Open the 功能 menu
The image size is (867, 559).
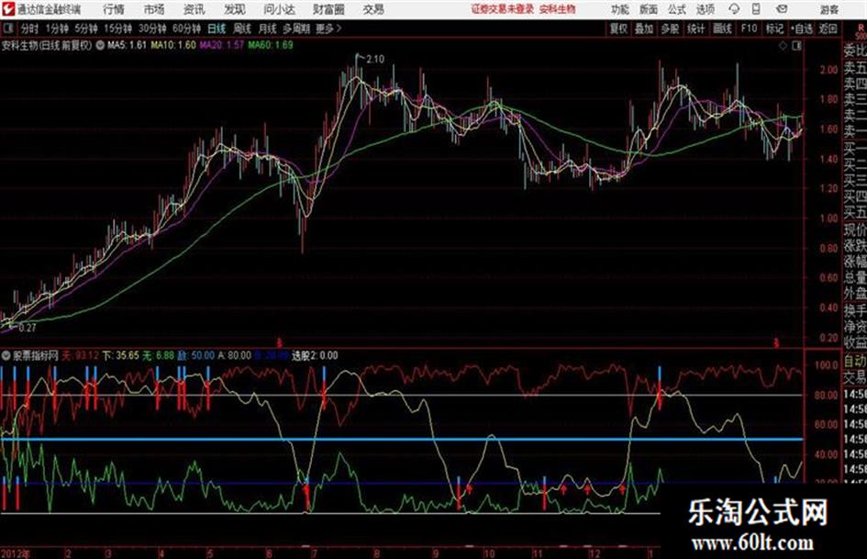click(x=620, y=9)
